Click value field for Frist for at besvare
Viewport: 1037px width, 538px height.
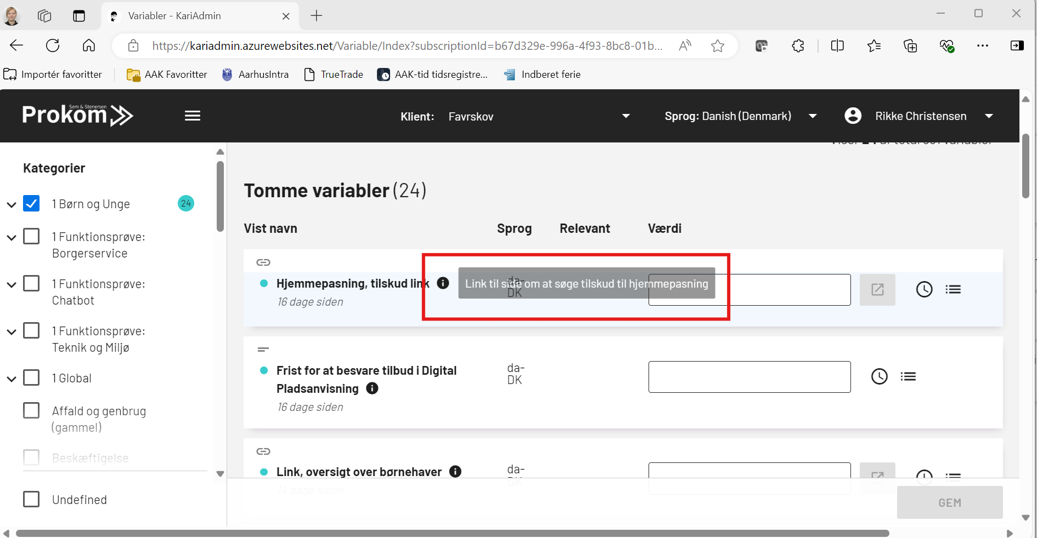coord(749,377)
